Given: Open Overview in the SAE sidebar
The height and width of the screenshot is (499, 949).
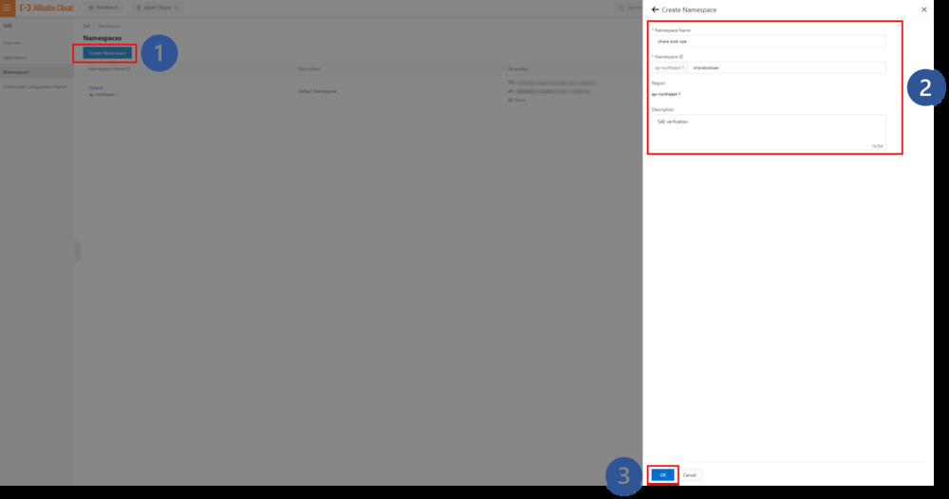Looking at the screenshot, I should (12, 43).
